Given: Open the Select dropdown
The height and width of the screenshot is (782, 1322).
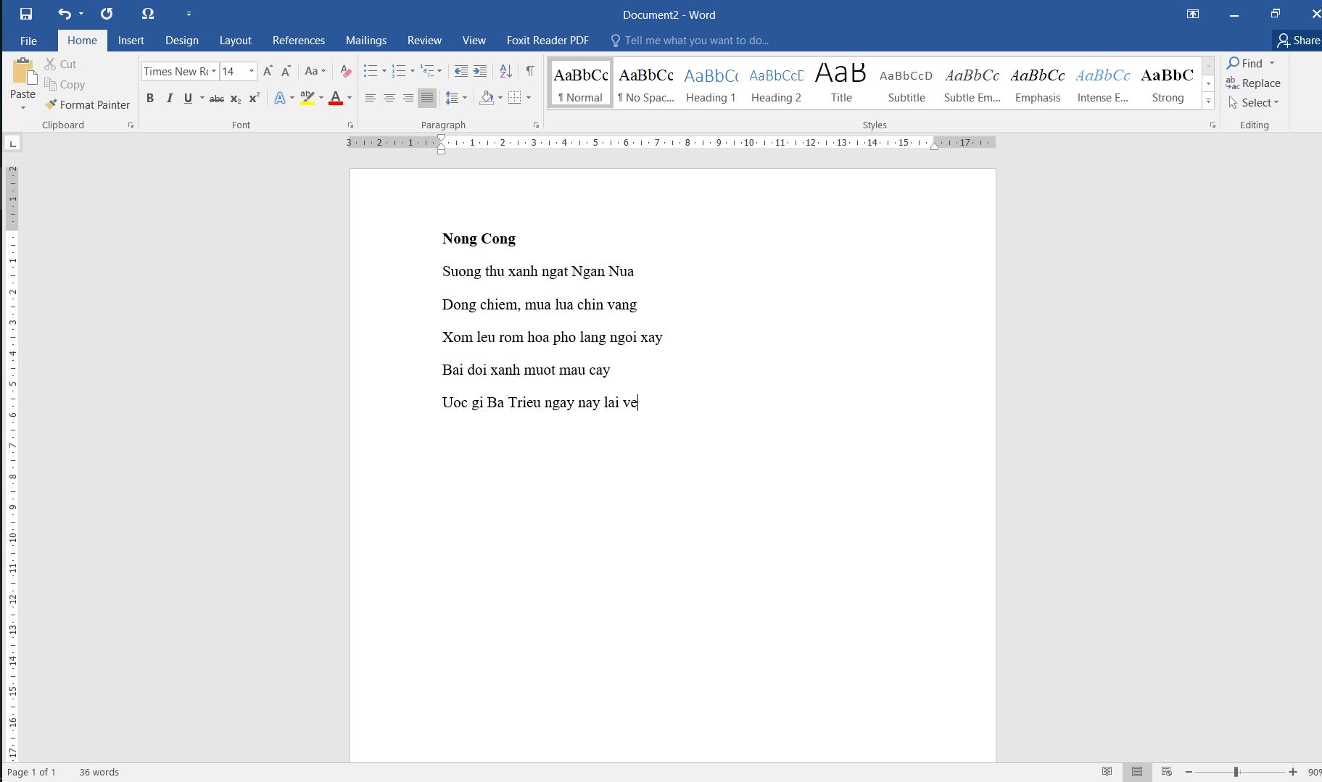Looking at the screenshot, I should (1254, 103).
